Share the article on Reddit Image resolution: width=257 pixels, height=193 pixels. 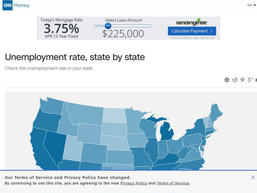pyautogui.click(x=235, y=80)
